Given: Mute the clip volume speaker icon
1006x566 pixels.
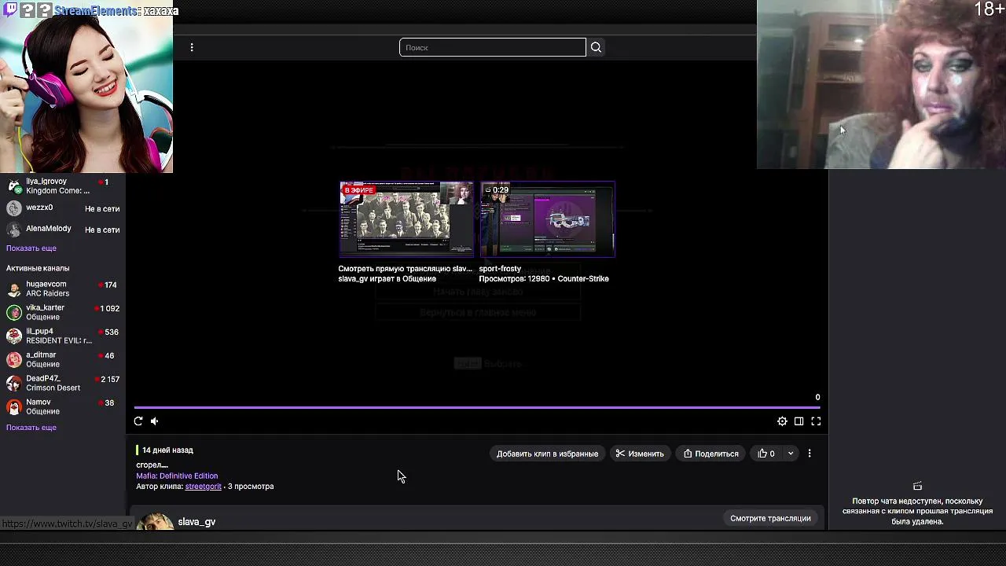Looking at the screenshot, I should point(154,421).
